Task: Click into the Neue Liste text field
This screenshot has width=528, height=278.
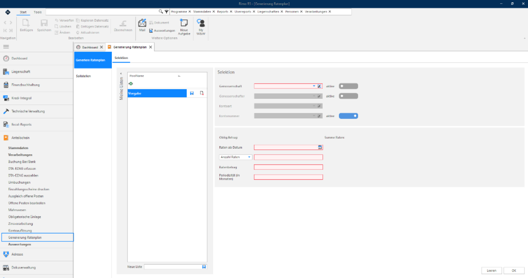Action: coord(173,267)
